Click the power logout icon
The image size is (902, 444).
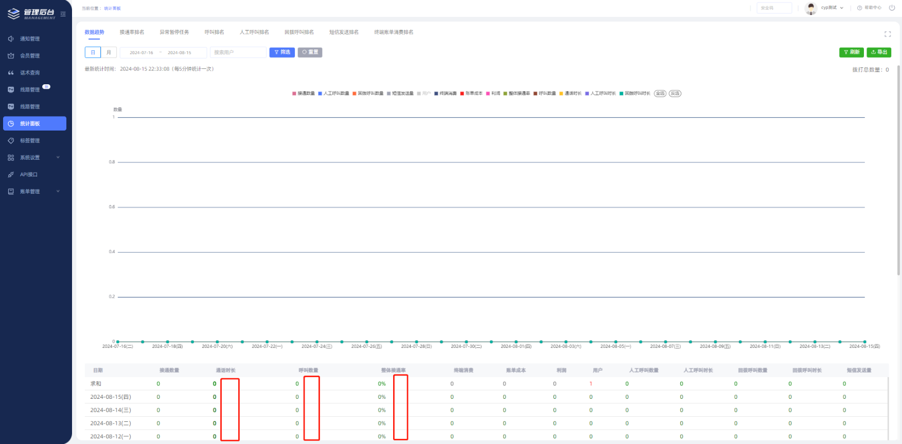click(x=892, y=8)
